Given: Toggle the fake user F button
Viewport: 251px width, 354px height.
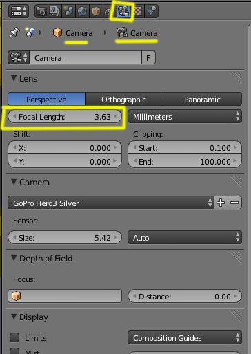Looking at the screenshot, I should click(x=148, y=57).
